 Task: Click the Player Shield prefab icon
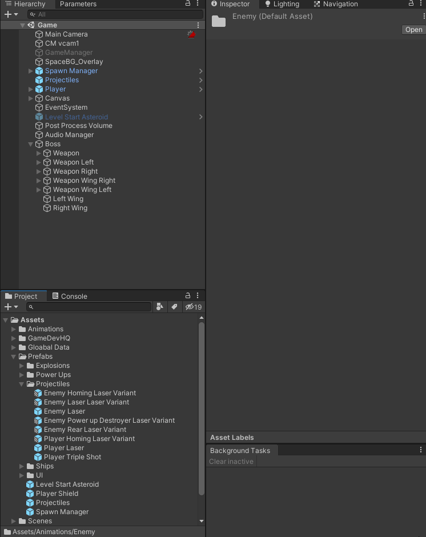30,494
